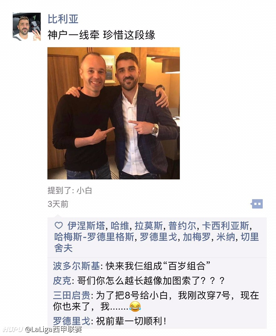The height and width of the screenshot is (336, 276).
Task: Select the post text 神户一线牵
Action: point(74,35)
